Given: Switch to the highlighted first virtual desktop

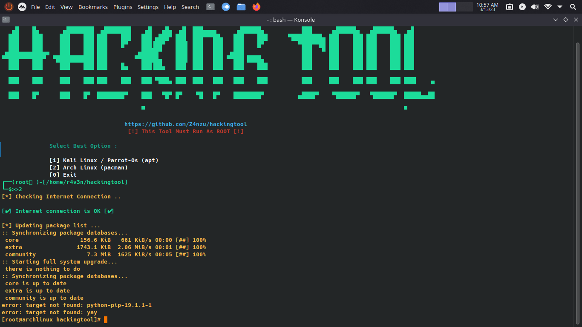Looking at the screenshot, I should pos(447,7).
